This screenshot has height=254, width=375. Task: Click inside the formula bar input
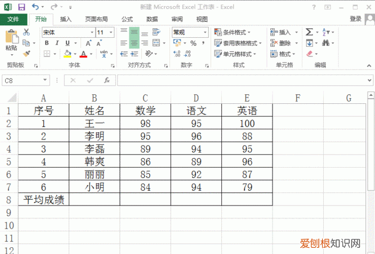coord(242,80)
